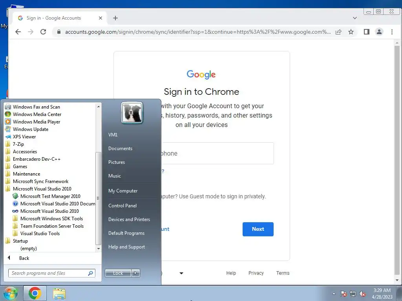Click the Lock button
The image size is (402, 301).
coord(118,273)
